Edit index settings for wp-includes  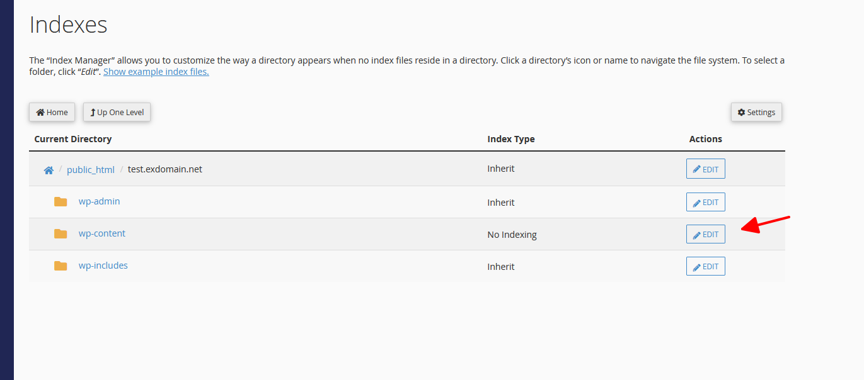click(706, 267)
